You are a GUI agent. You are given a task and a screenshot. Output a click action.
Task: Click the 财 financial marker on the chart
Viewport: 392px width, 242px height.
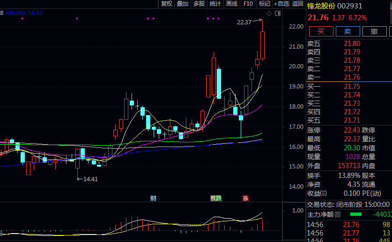[x=153, y=198]
